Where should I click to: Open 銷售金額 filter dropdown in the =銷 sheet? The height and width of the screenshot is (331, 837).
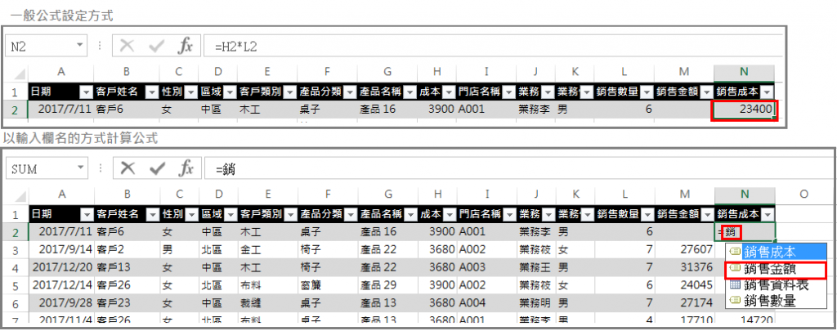click(707, 215)
